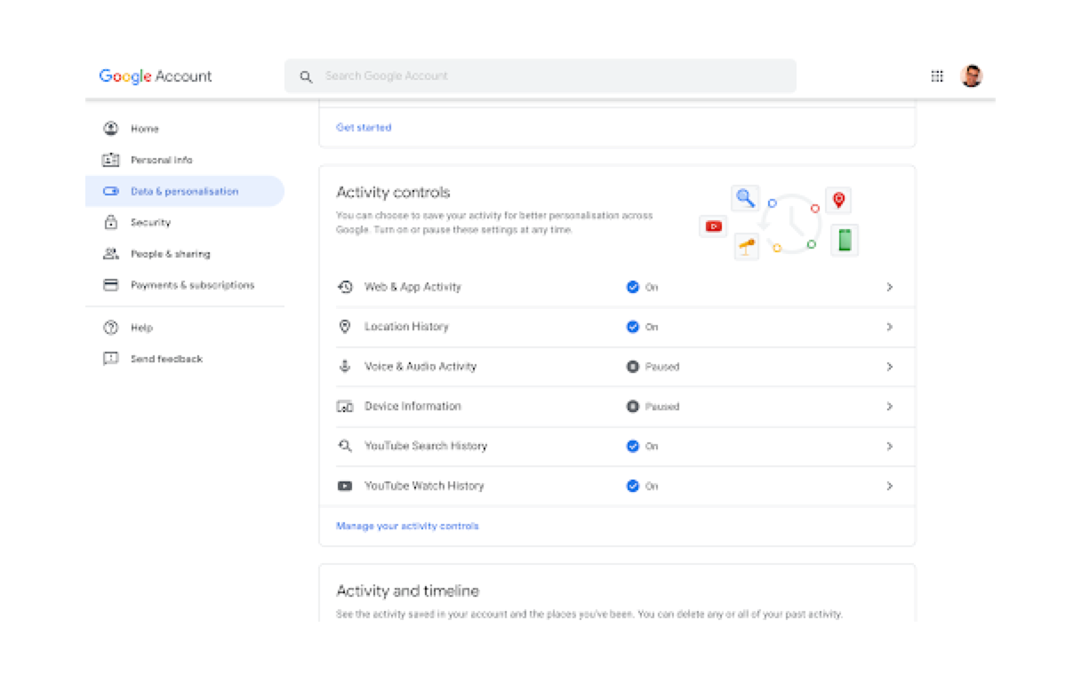Click the Web & App Activity history icon

coord(345,287)
